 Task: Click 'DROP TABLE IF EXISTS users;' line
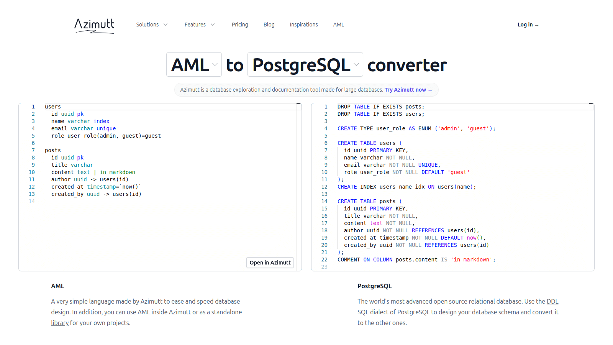click(x=381, y=114)
